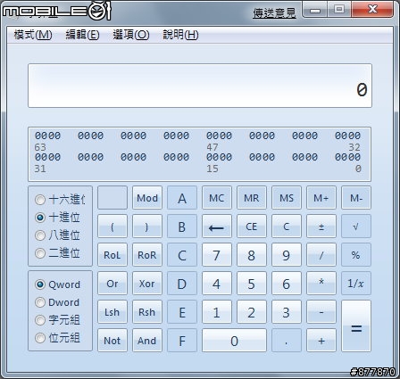Click hex digit A button
The height and width of the screenshot is (379, 400).
[x=182, y=198]
